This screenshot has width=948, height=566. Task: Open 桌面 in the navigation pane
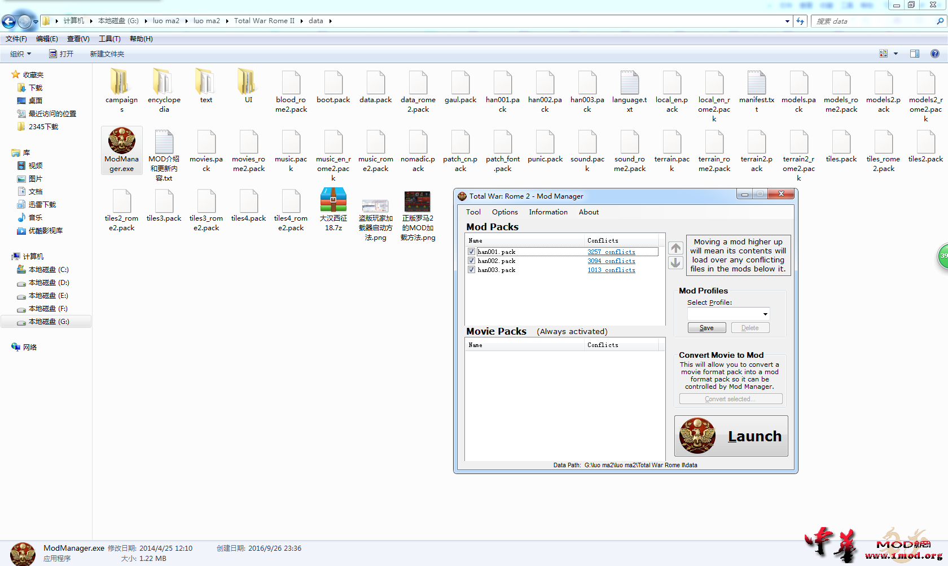36,101
